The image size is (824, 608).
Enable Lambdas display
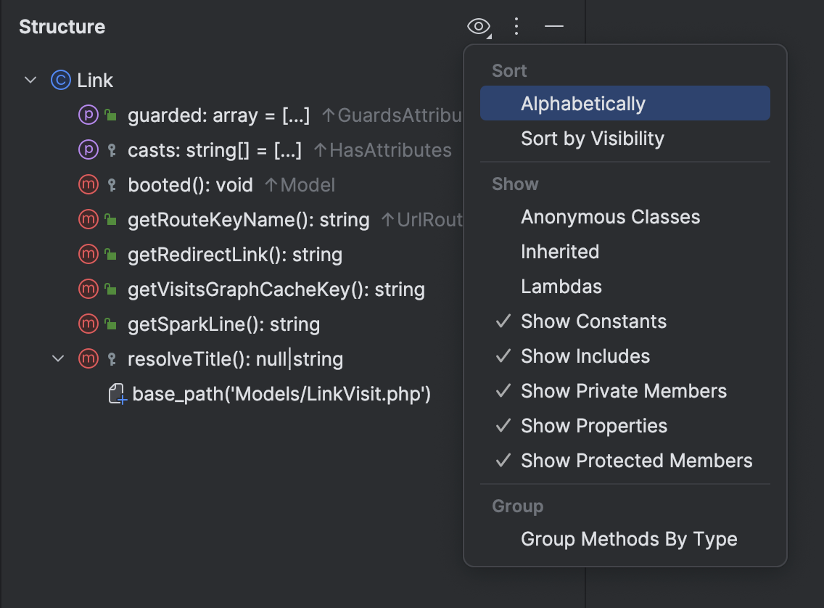[x=561, y=286]
